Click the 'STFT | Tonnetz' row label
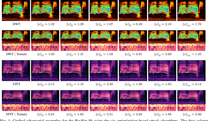 tap(17, 114)
